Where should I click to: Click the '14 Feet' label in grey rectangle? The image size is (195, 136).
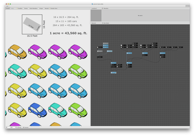pos(31,26)
